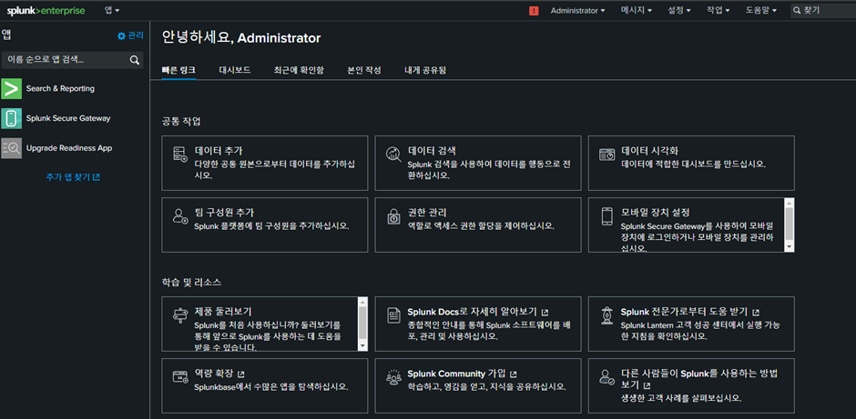
Task: Click the app search magnifier icon
Action: [x=134, y=60]
